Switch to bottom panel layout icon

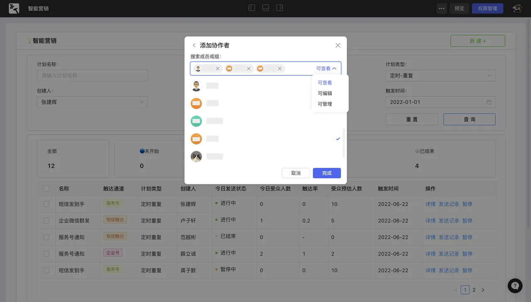pyautogui.click(x=265, y=8)
